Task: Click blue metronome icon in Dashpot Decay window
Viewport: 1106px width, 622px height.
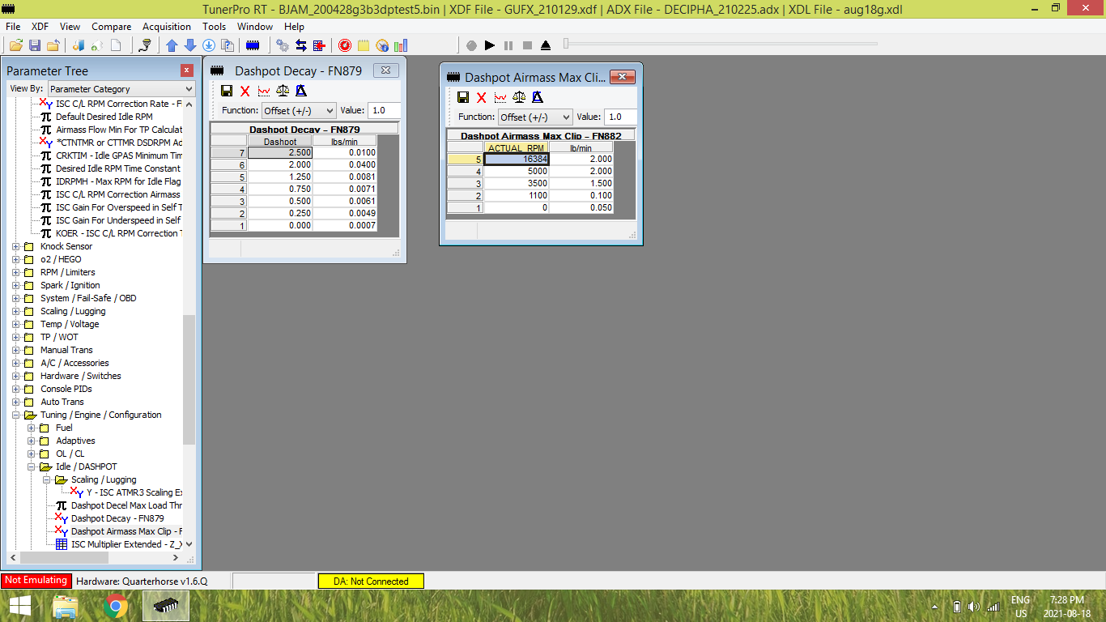Action: pos(301,92)
